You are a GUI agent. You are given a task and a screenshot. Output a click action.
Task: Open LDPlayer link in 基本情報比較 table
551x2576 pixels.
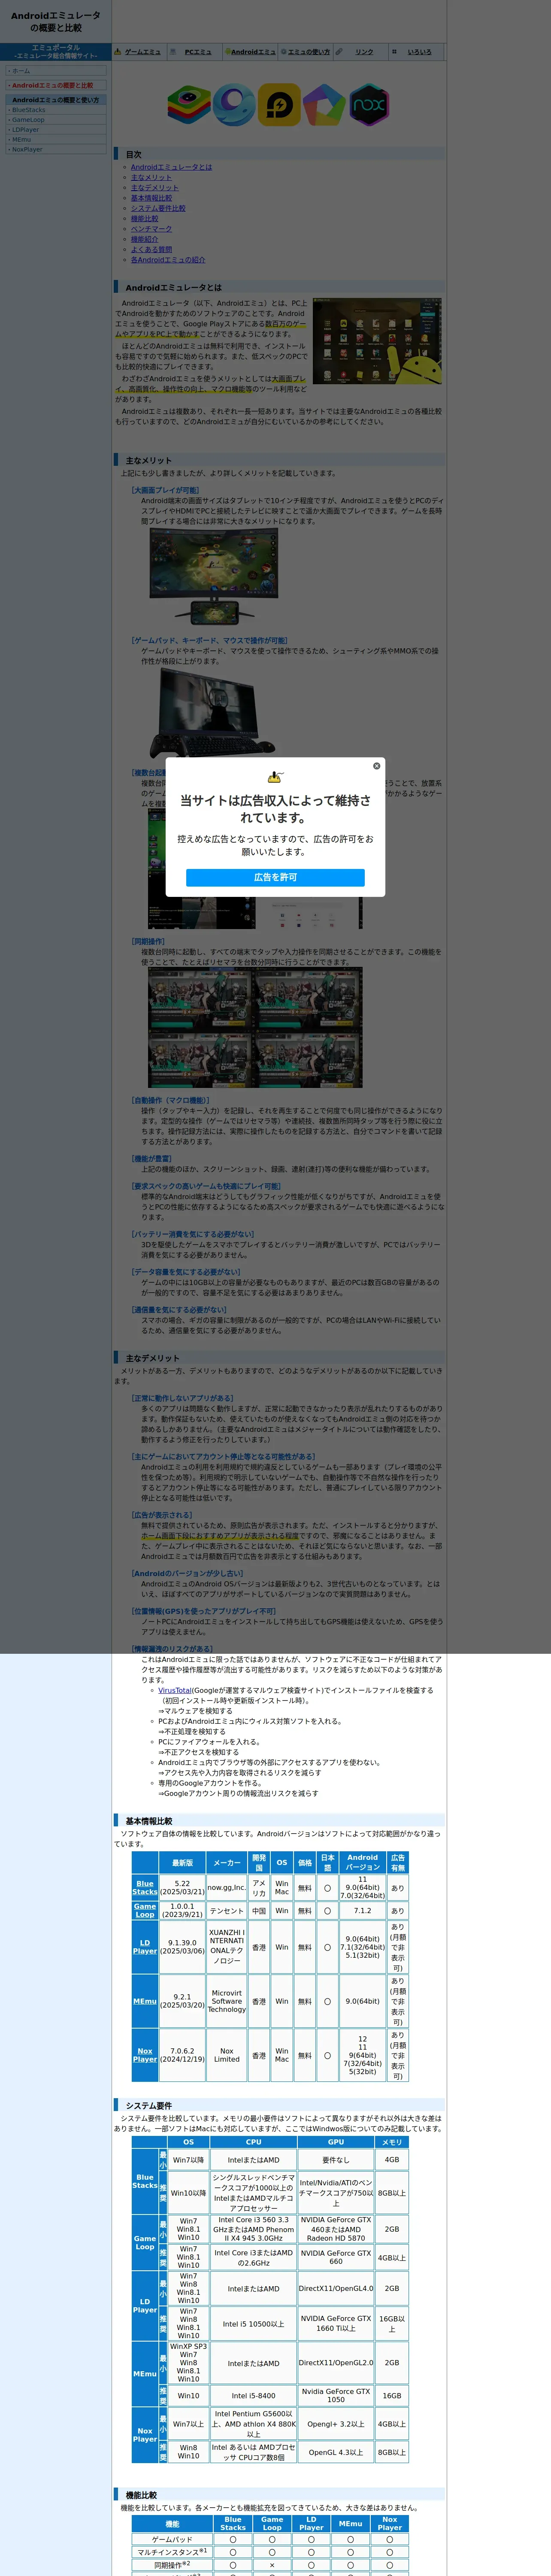(x=145, y=1947)
